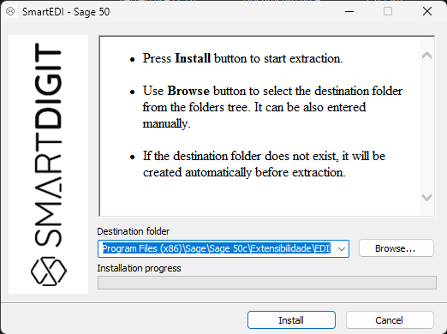Start extraction with the Install button
Screen dimensions: 447x334
pyautogui.click(x=291, y=320)
